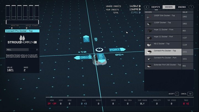Click the Value column header
The height and width of the screenshot is (112, 199).
pos(185,12)
